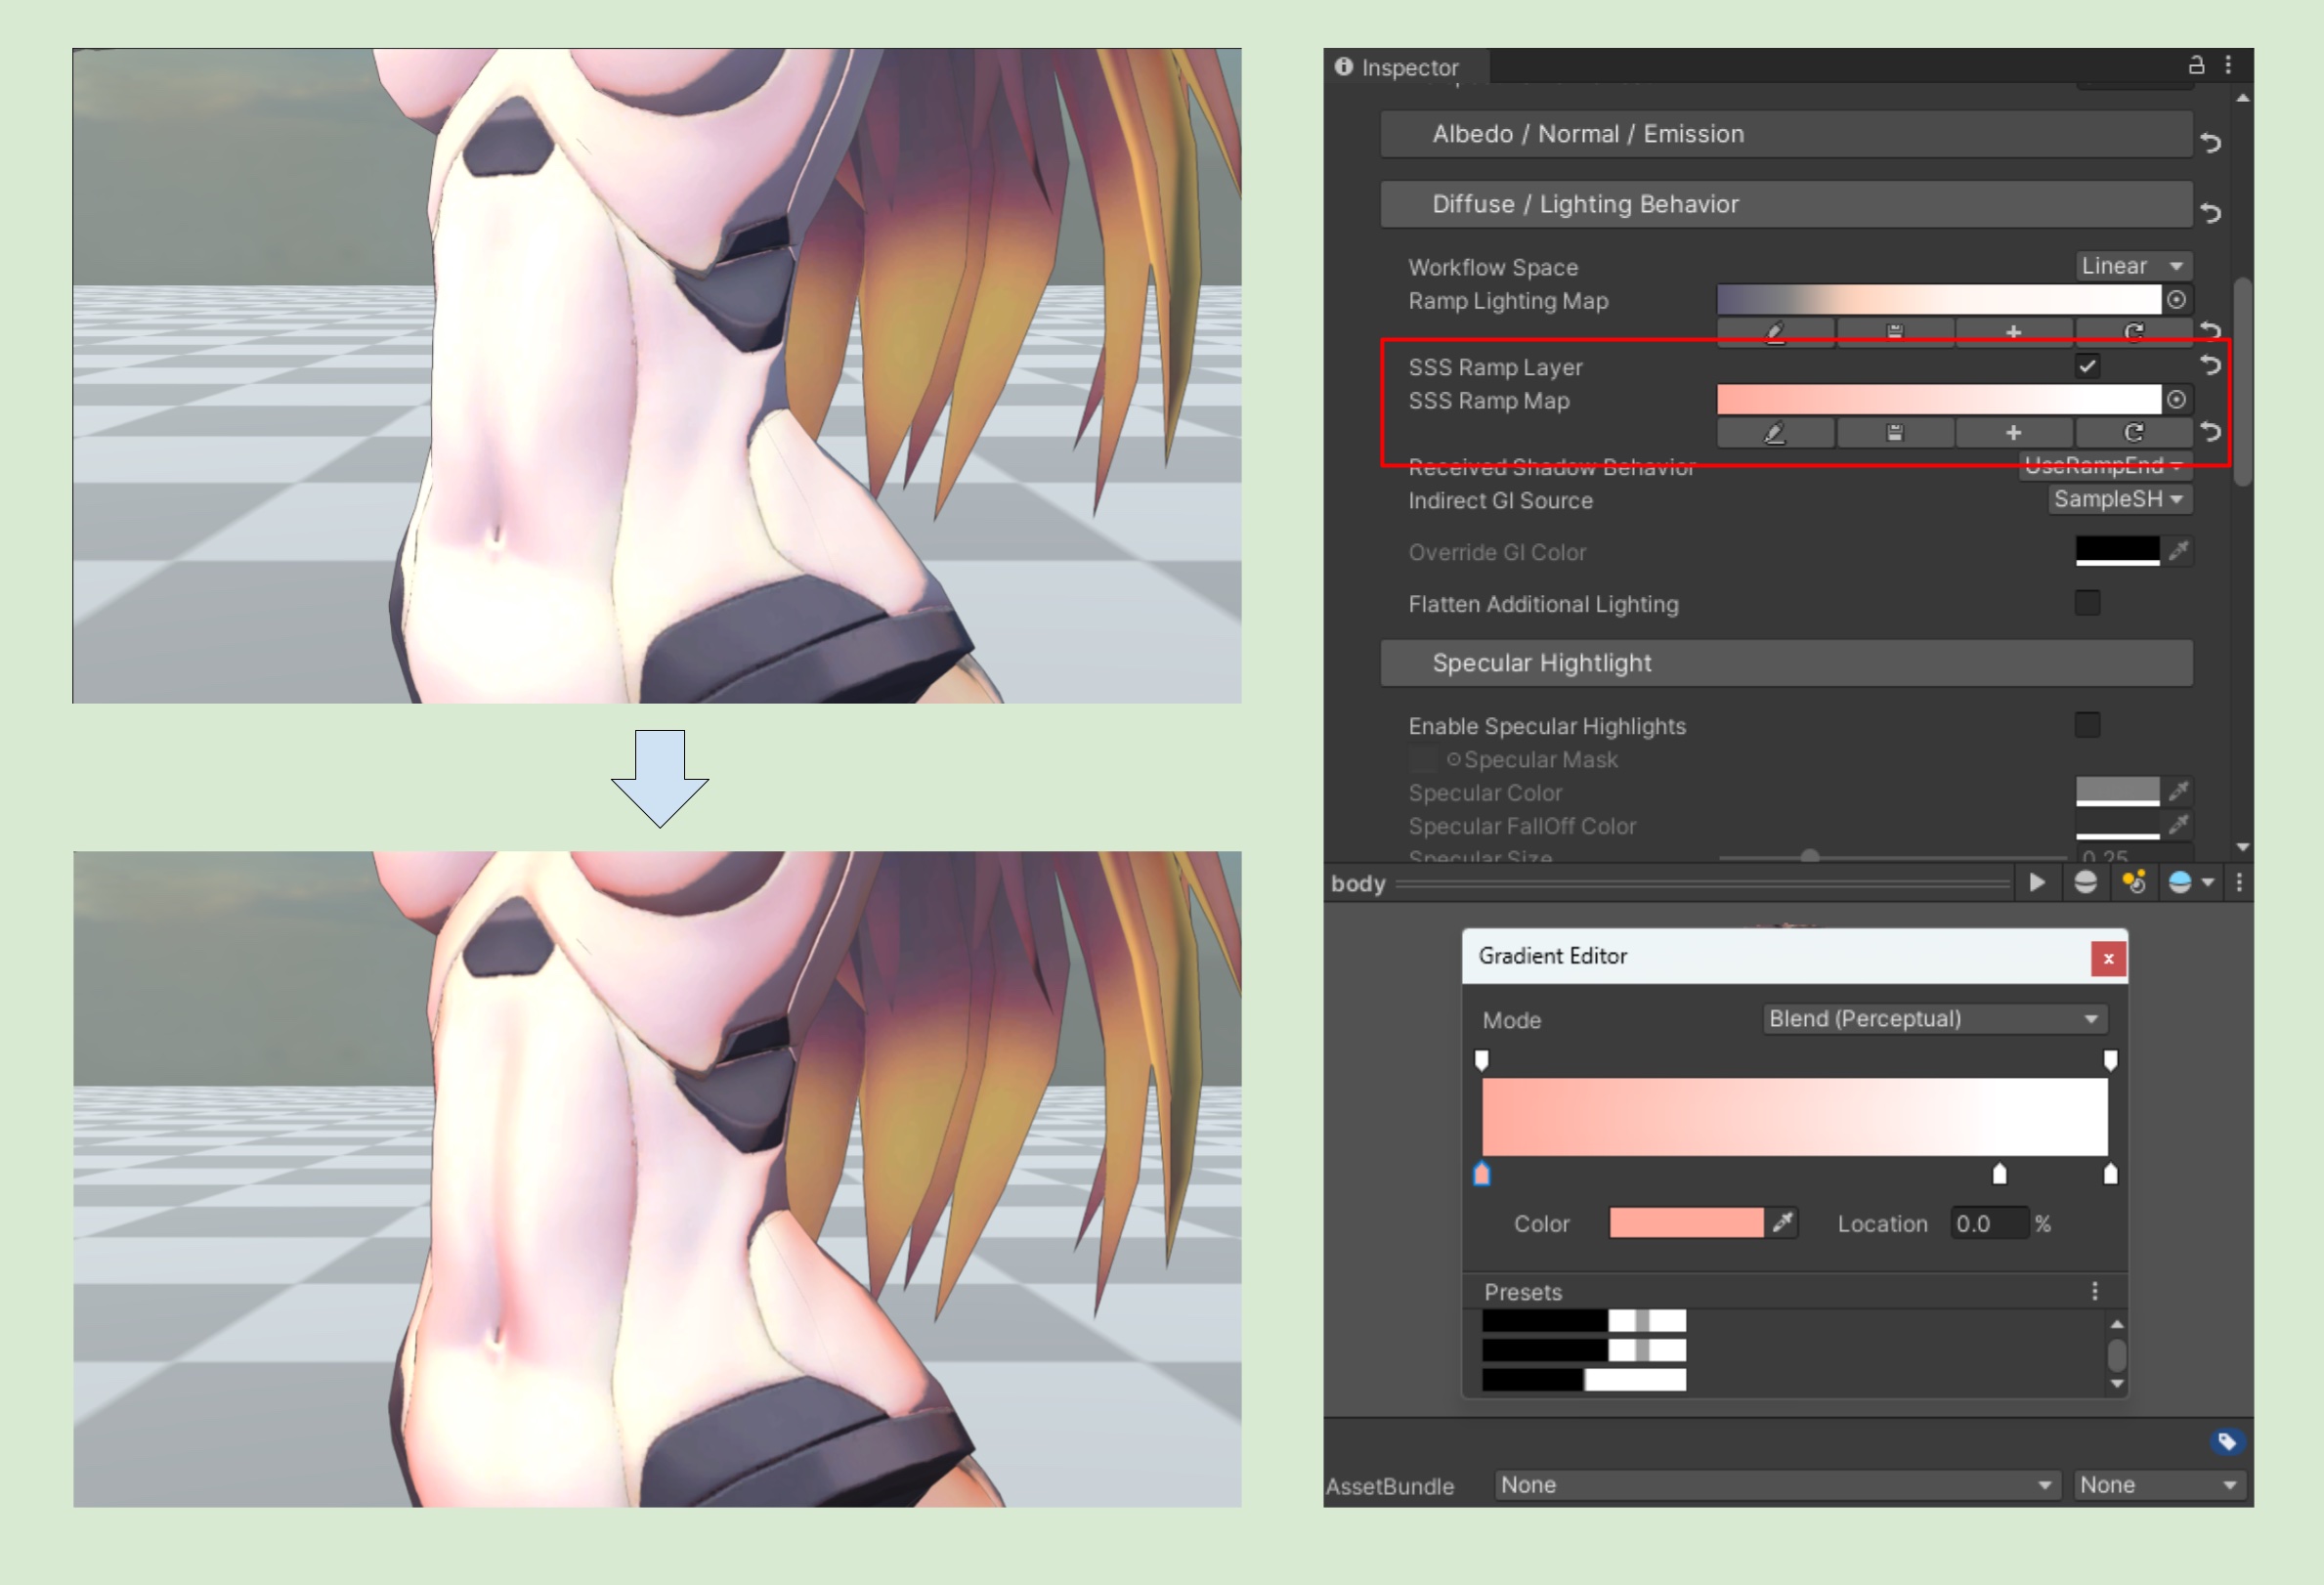Click the refresh icon under SSS Ramp Map

pyautogui.click(x=2133, y=433)
